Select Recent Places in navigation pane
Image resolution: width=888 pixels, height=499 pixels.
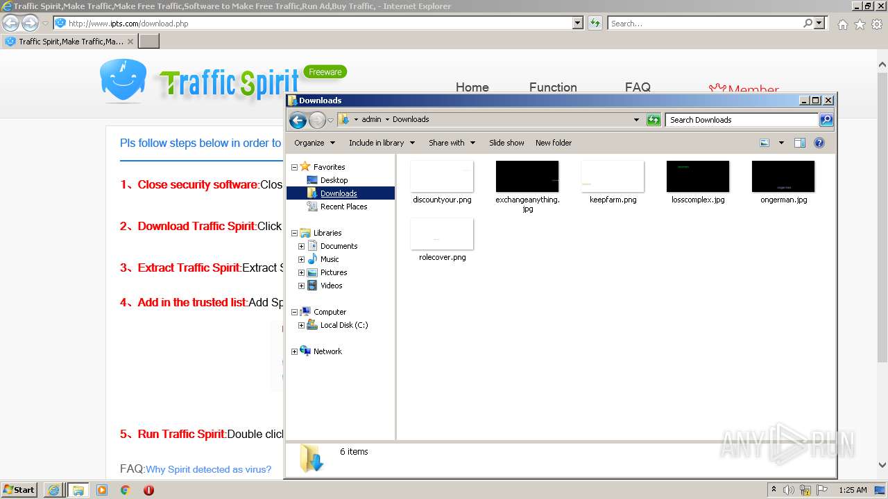tap(343, 207)
